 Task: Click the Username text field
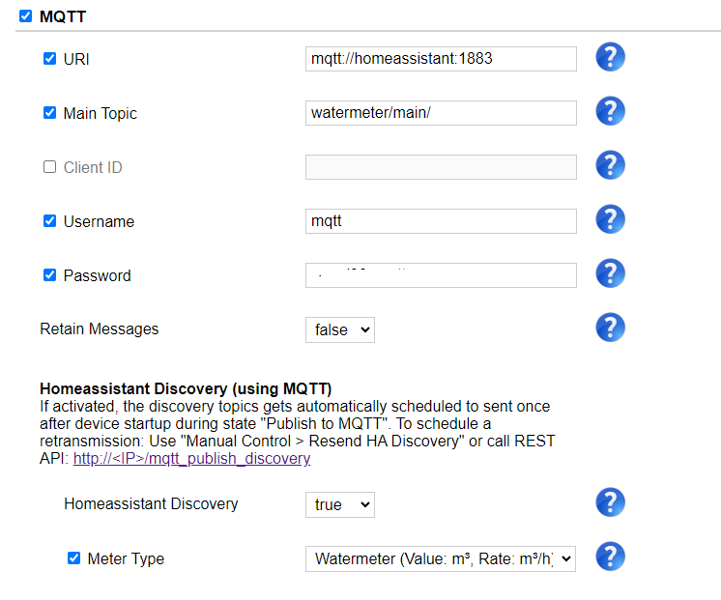point(441,221)
